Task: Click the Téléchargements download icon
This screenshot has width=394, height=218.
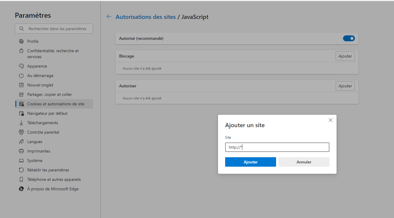Action: pos(21,123)
